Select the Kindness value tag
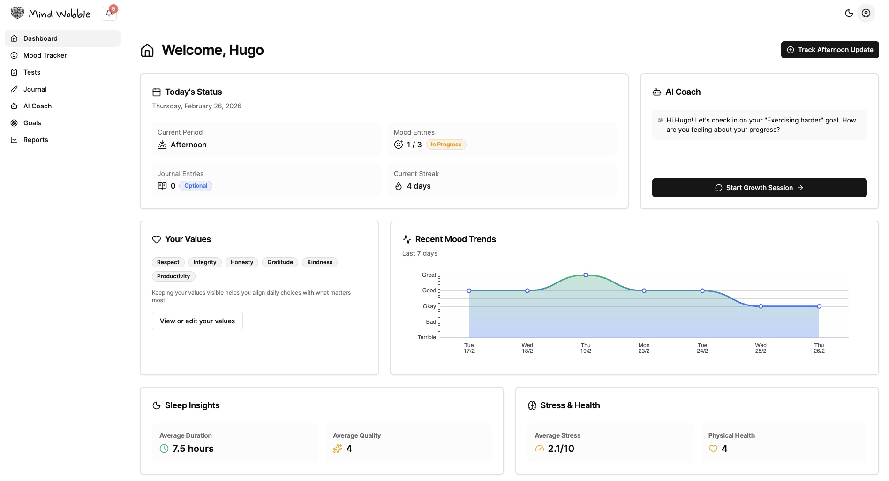This screenshot has height=481, width=889. tap(320, 262)
